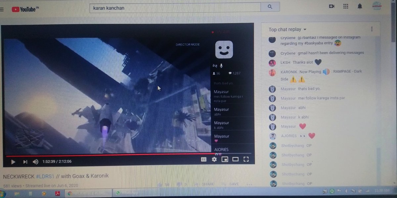Screen dimensions: 397x198
Task: Open the YouTube apps grid
Action: click(x=346, y=6)
